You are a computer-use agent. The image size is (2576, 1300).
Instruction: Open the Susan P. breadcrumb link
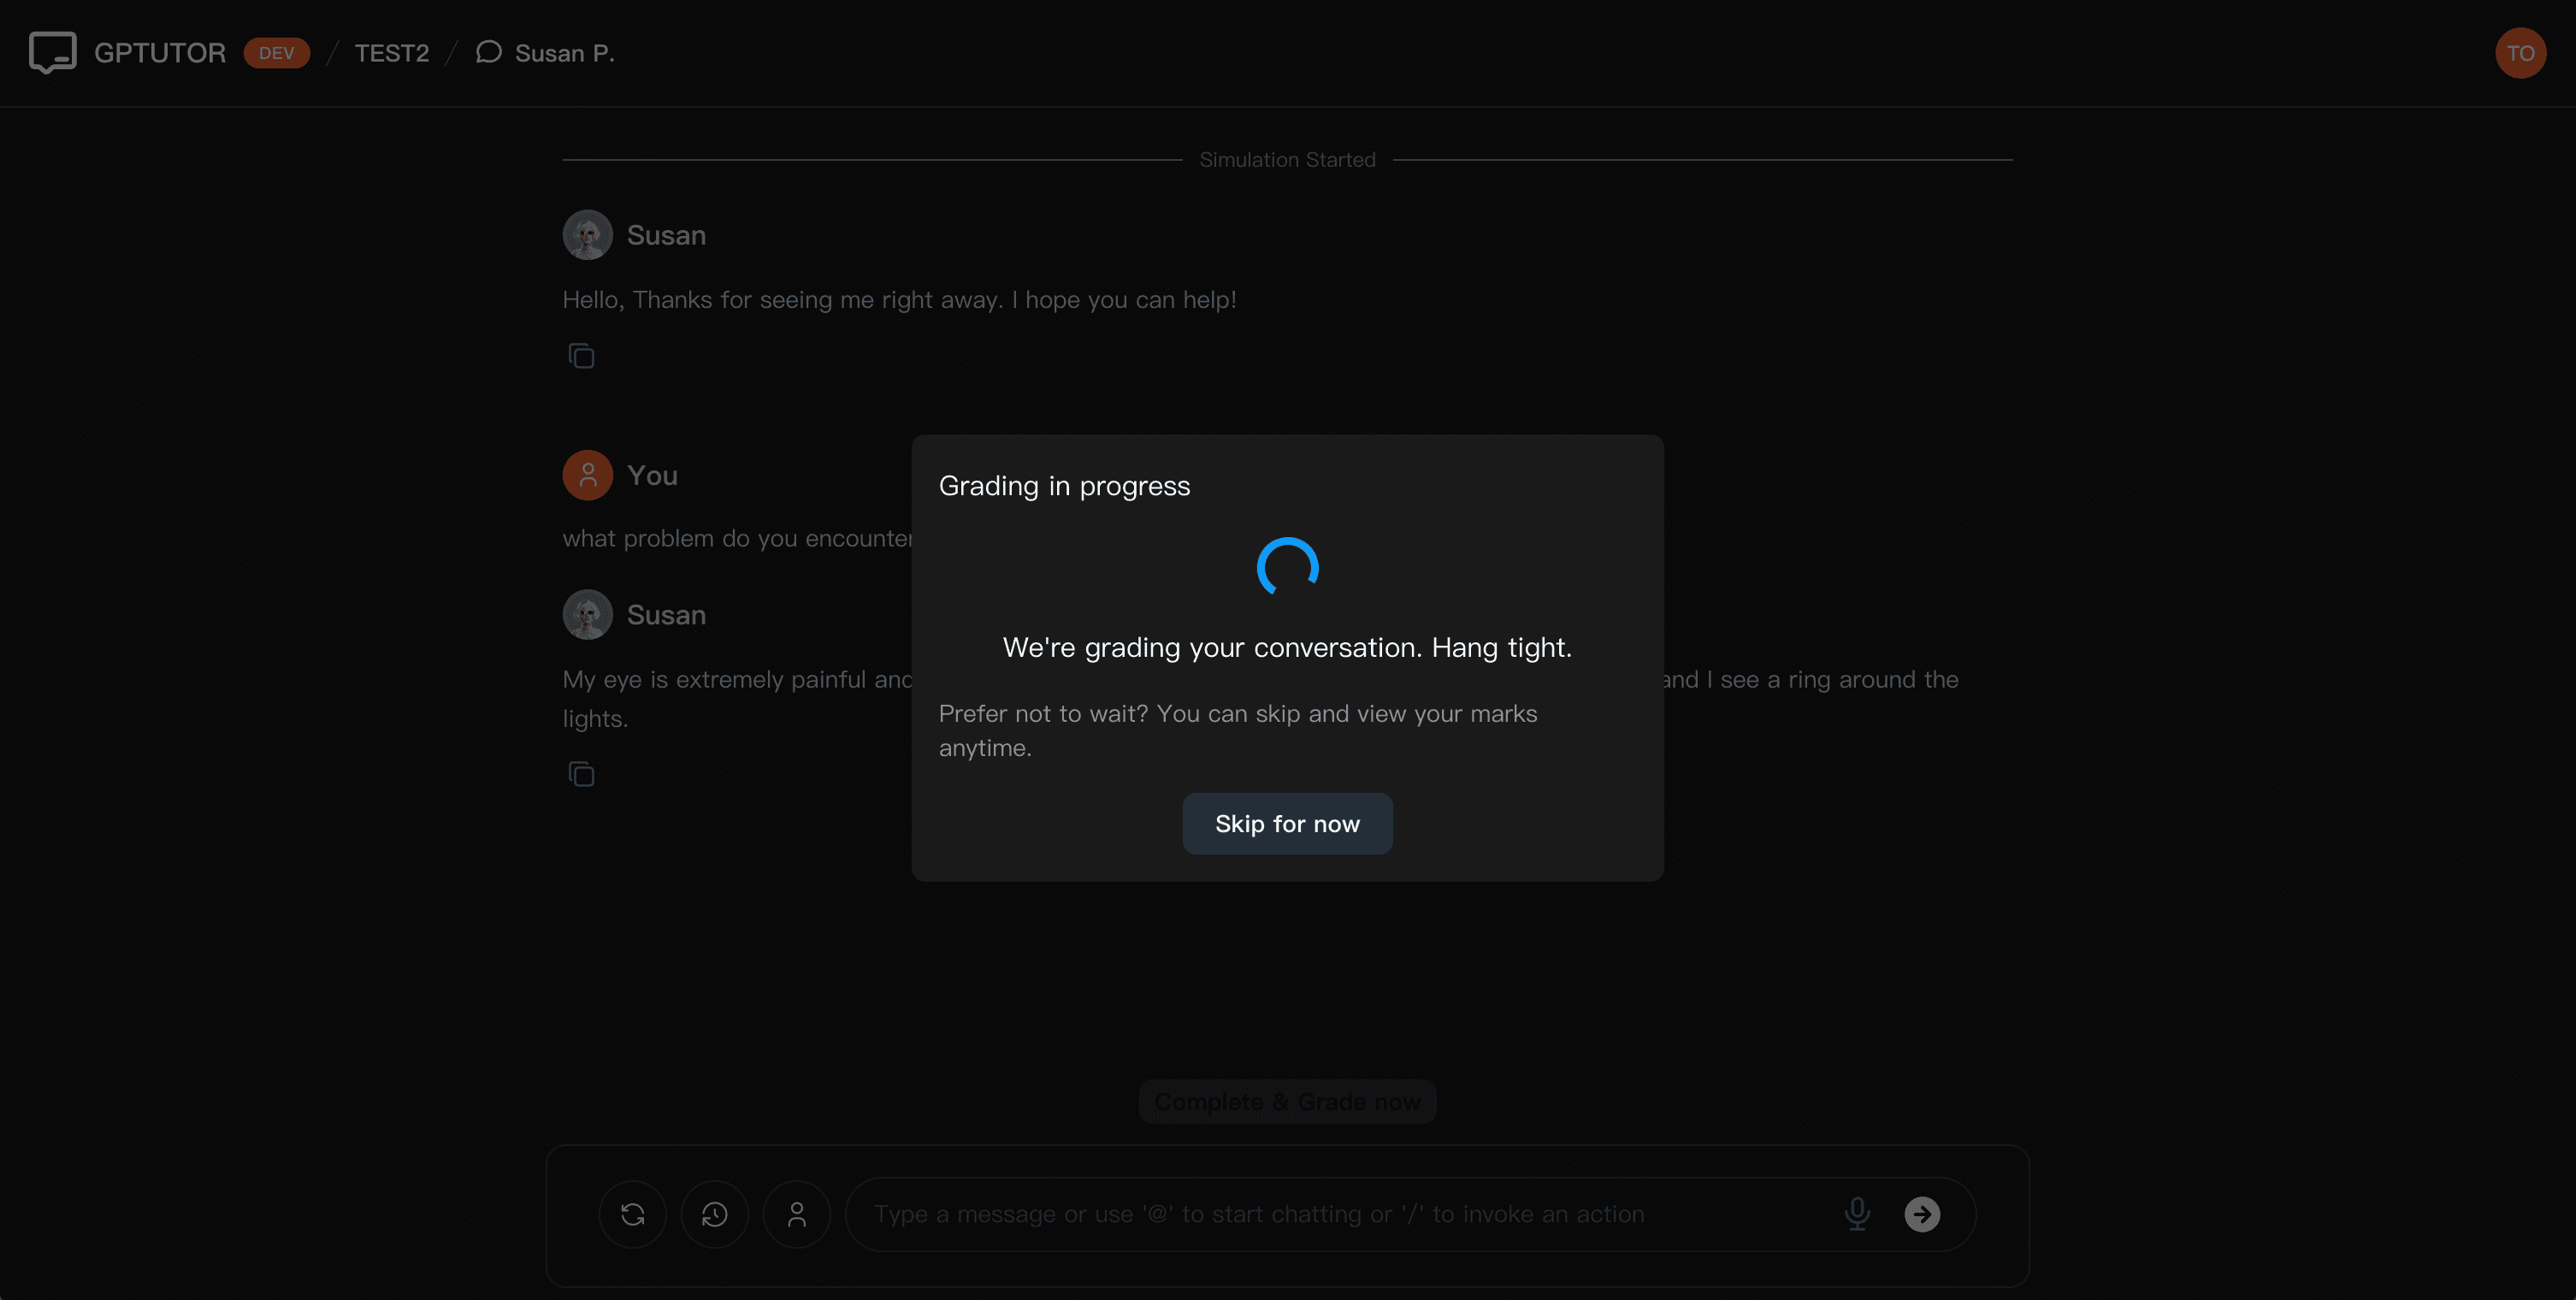point(564,53)
